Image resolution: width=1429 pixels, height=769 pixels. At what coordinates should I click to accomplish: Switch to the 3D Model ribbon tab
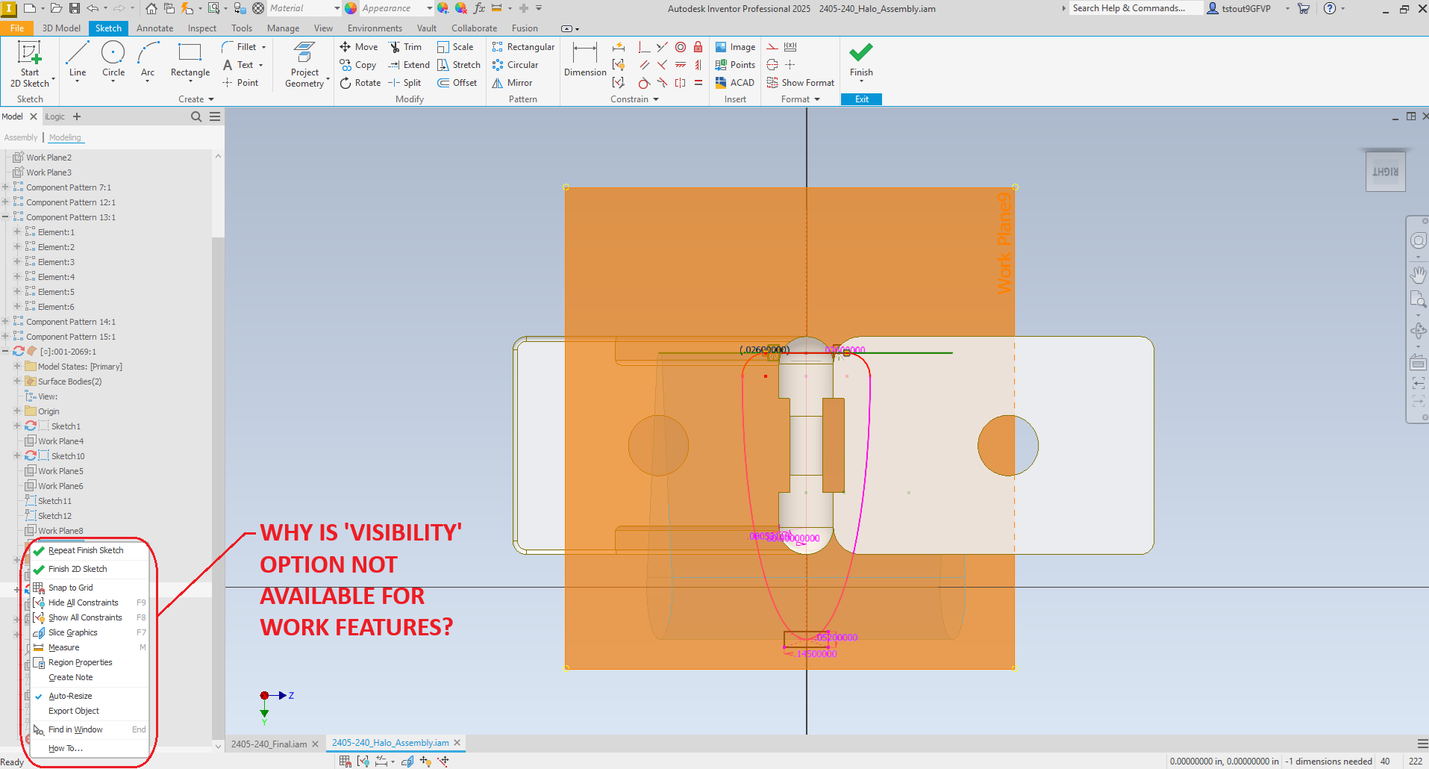(61, 28)
